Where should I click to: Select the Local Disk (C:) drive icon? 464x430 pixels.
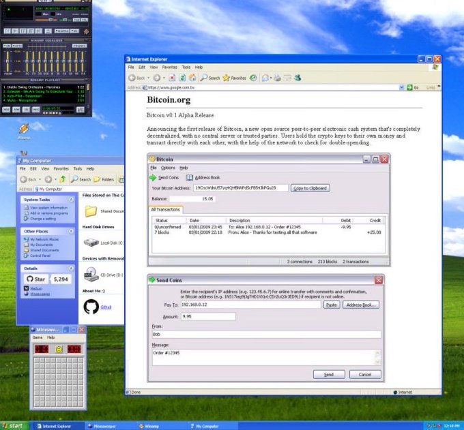point(91,243)
